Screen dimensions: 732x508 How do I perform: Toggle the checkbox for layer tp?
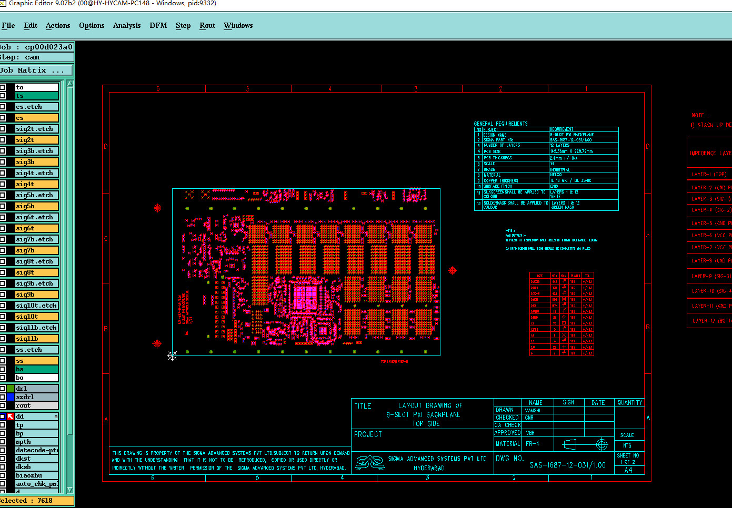(x=3, y=425)
